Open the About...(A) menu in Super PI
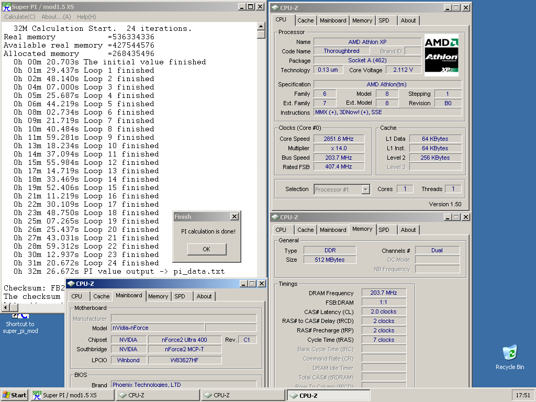The height and width of the screenshot is (402, 536). (56, 17)
